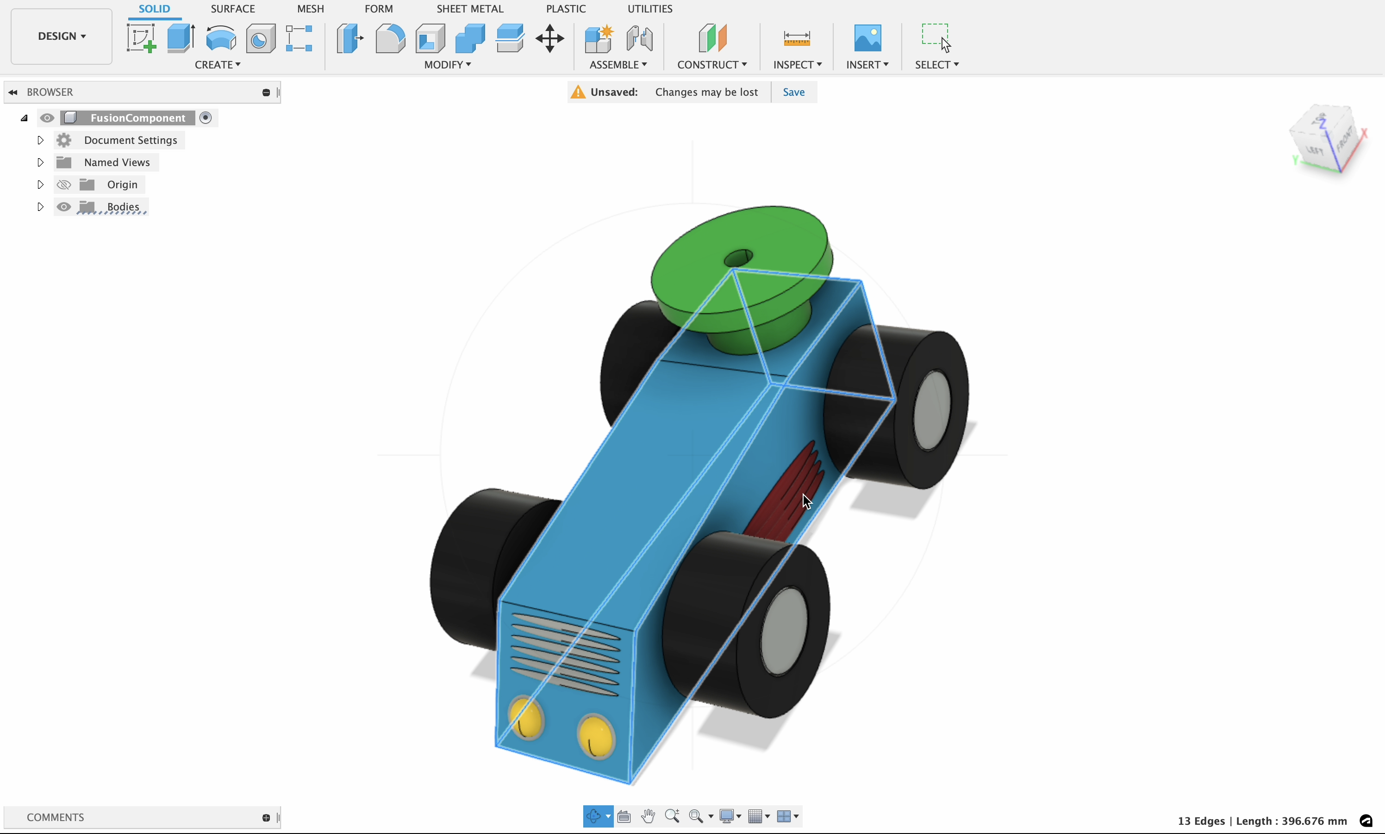
Task: Open the INSPECT dropdown menu
Action: tap(798, 65)
